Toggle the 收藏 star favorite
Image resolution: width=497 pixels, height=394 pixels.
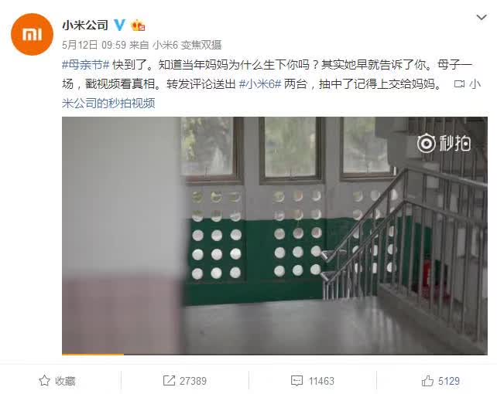[57, 381]
